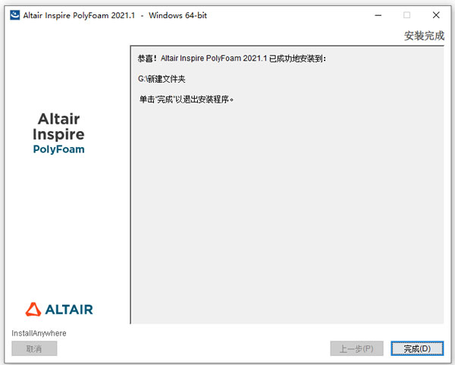Viewport: 455px width, 365px height.
Task: Click the window title text Altair Inspire PolyFoam 2021.1
Action: coord(79,15)
